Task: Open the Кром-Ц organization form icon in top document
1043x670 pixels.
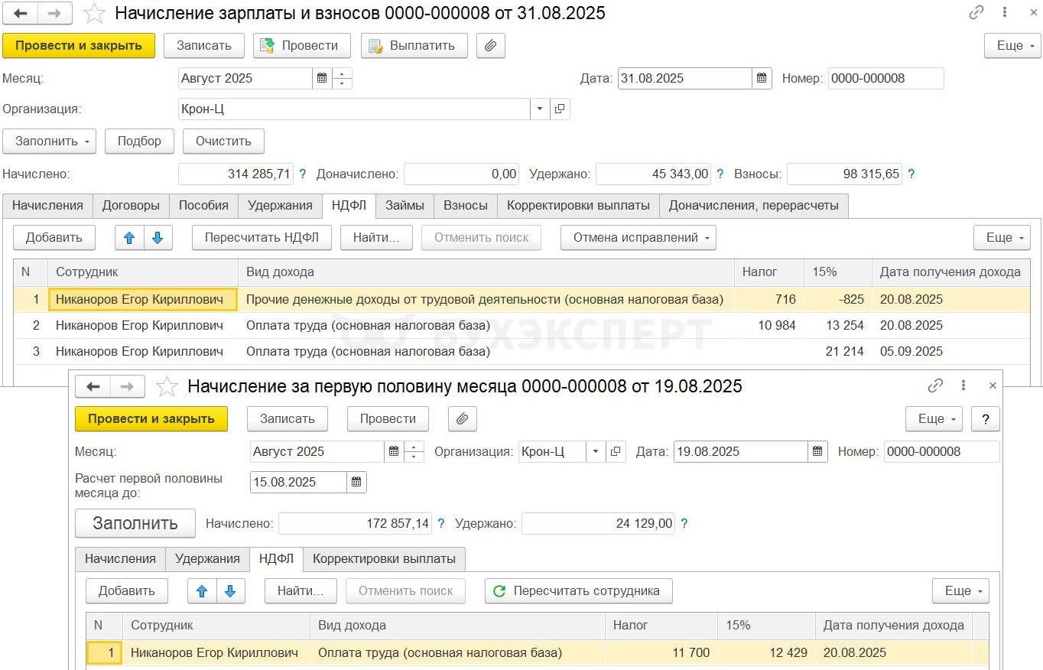Action: [x=560, y=109]
